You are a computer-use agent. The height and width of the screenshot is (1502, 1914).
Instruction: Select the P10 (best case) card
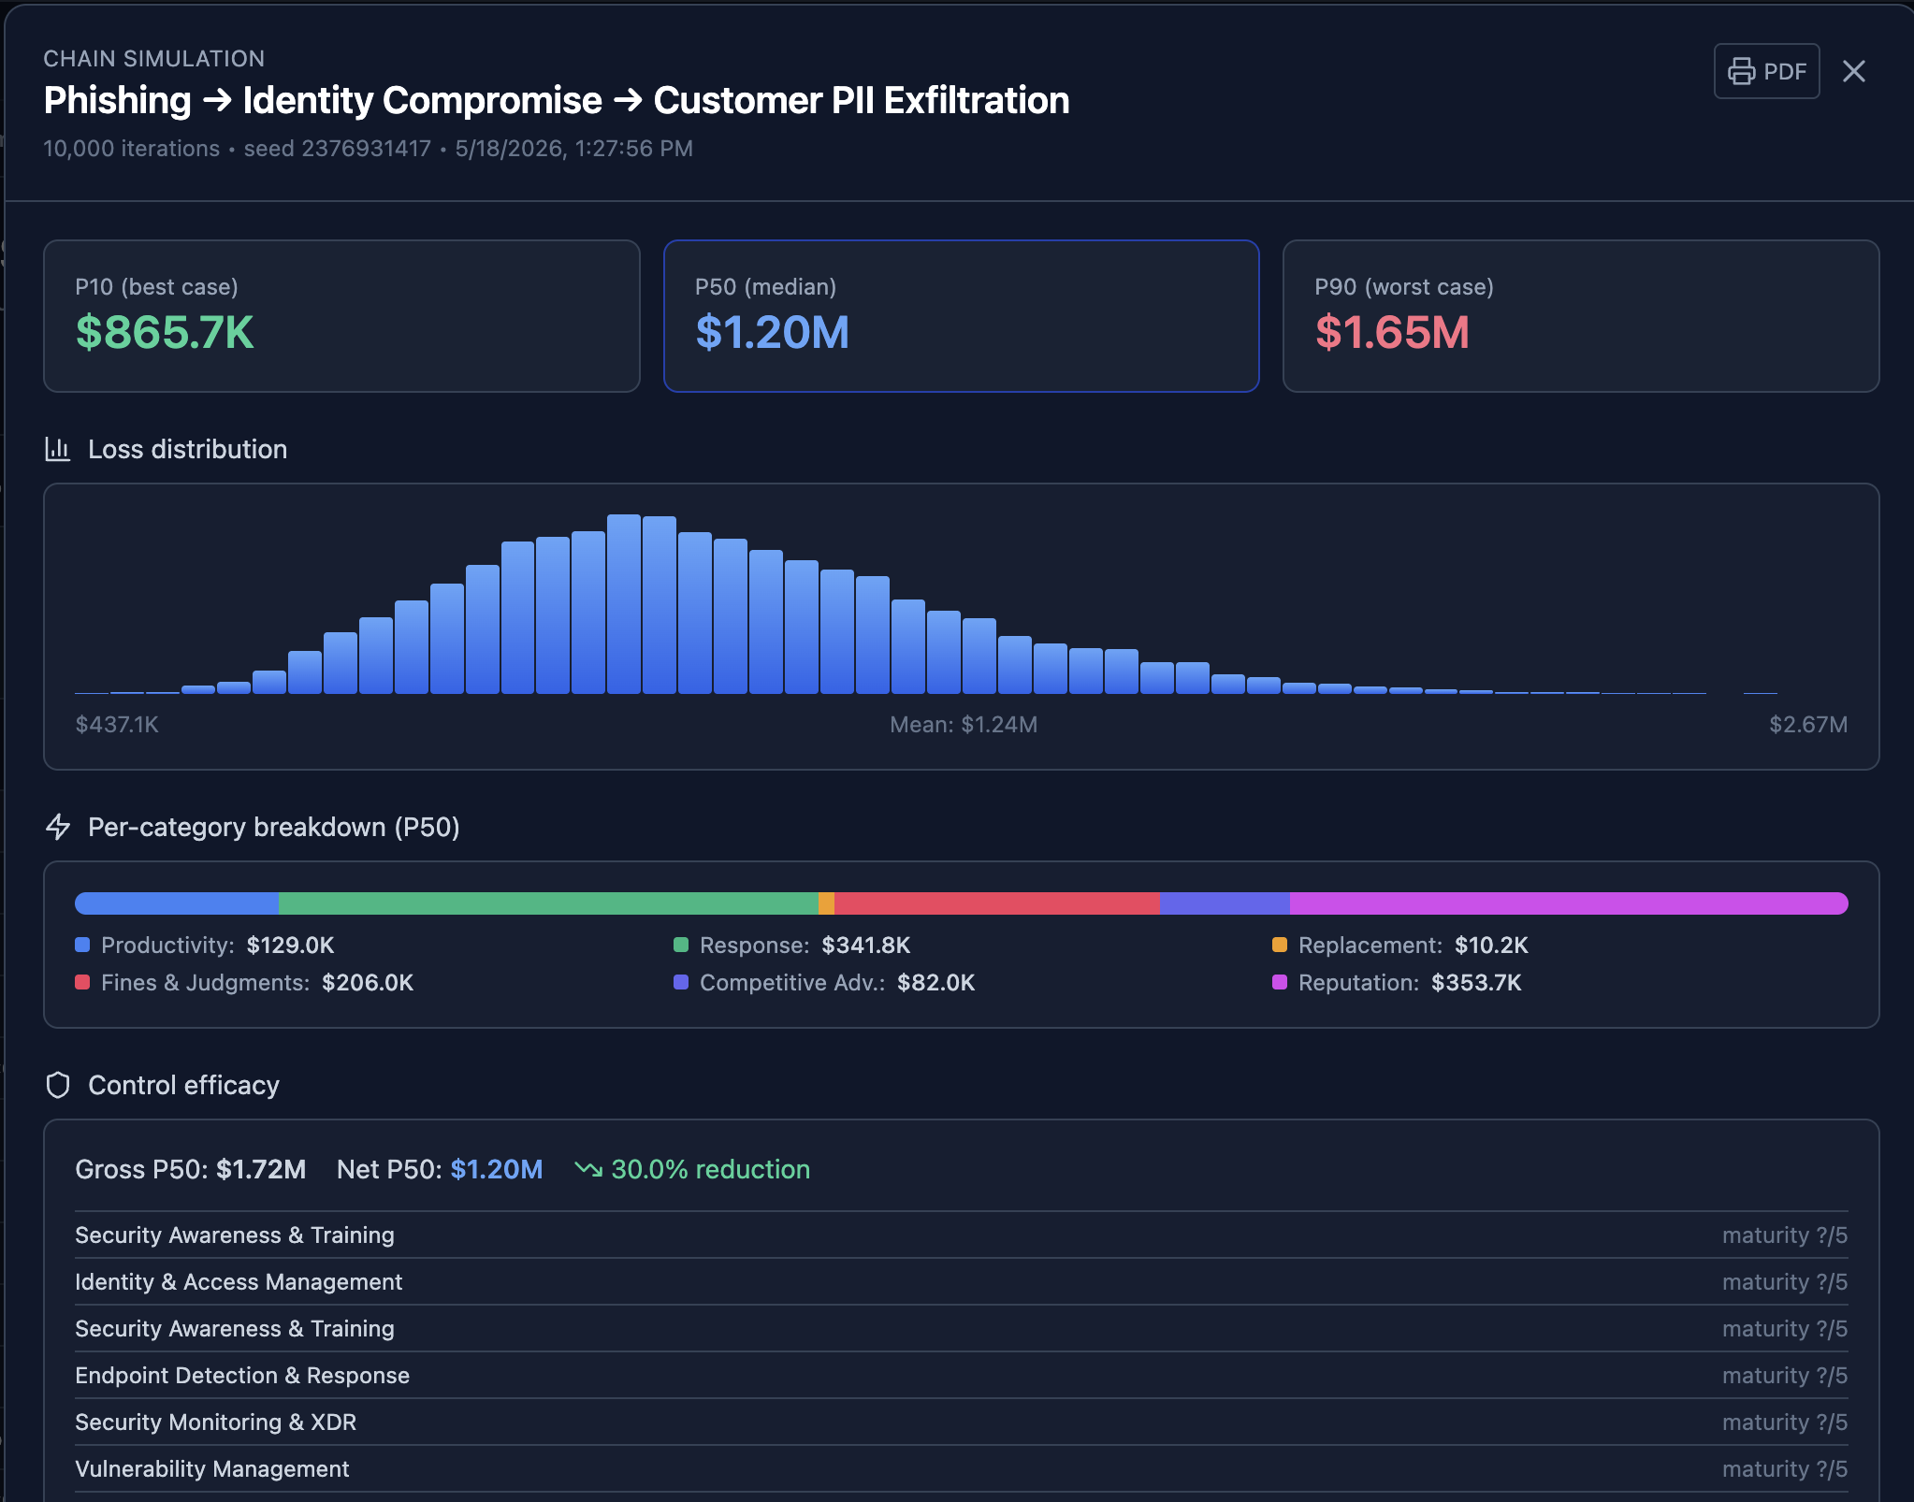tap(341, 316)
